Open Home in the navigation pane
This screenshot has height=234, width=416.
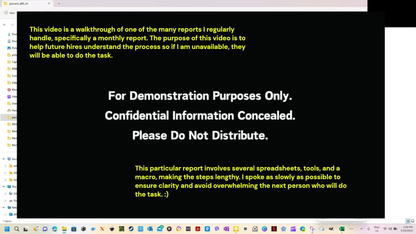tap(12, 110)
